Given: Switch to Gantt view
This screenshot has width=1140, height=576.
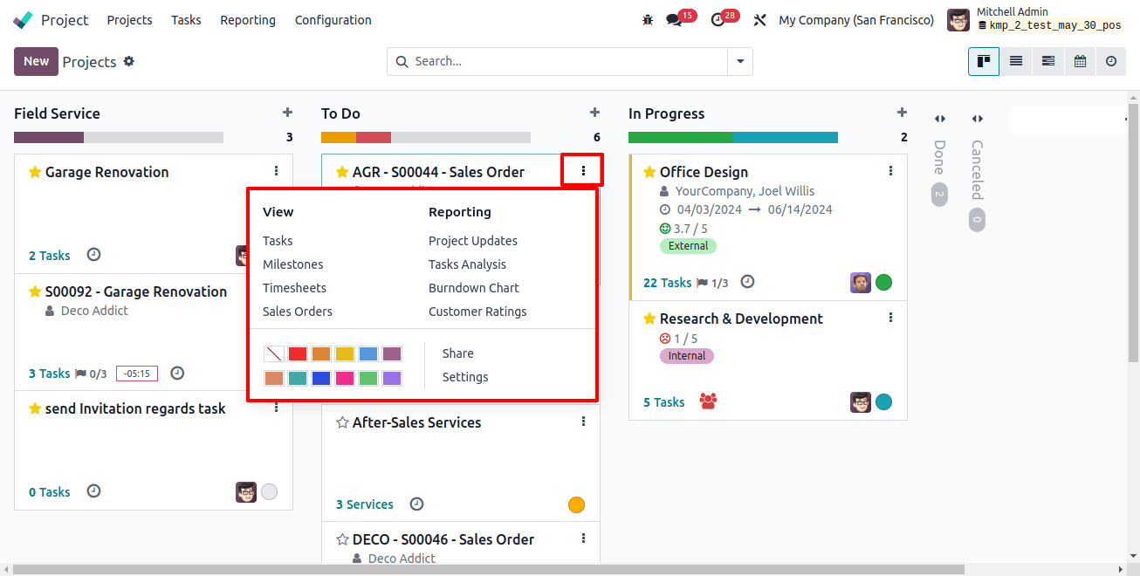Looking at the screenshot, I should click(1048, 61).
